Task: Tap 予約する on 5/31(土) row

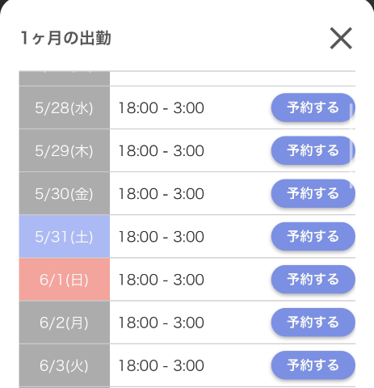Action: 313,236
